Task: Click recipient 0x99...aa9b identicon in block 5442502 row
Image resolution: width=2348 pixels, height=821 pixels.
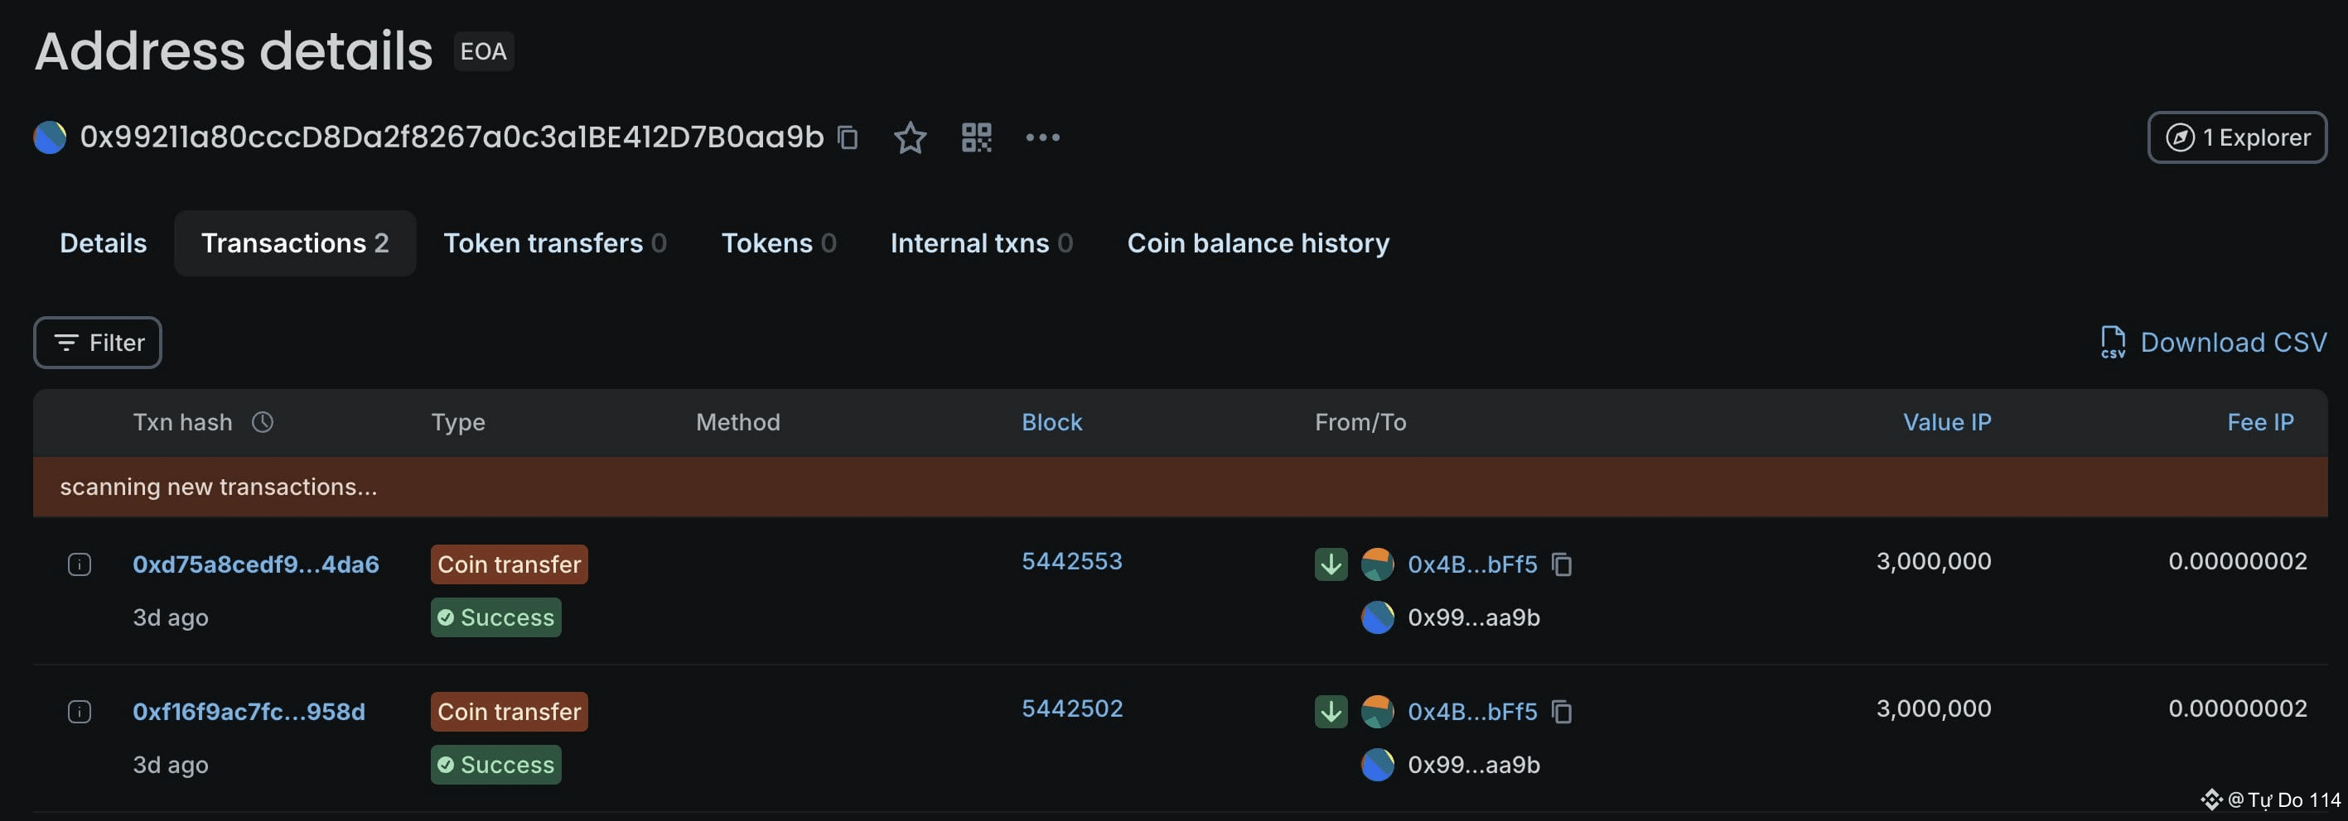Action: pos(1377,766)
